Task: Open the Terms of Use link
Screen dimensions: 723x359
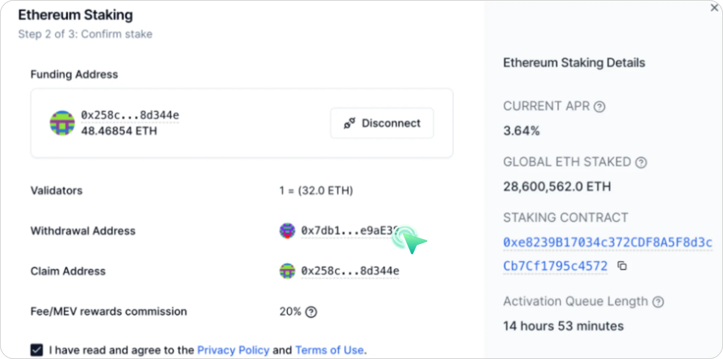Action: click(x=329, y=350)
